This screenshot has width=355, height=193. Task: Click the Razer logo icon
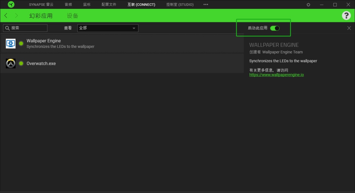tap(11, 5)
